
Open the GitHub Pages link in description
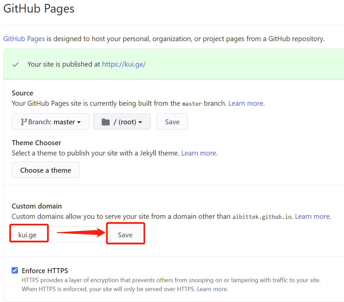point(24,39)
